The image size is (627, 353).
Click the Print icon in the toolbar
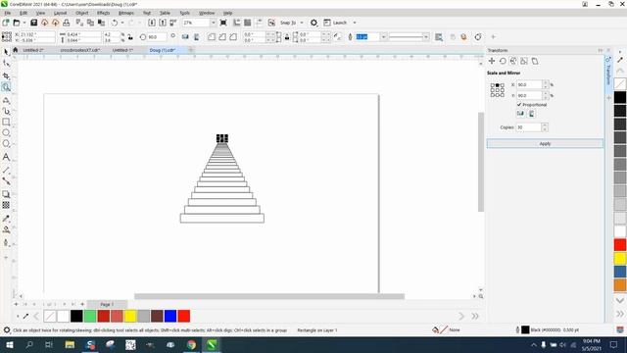click(x=67, y=23)
